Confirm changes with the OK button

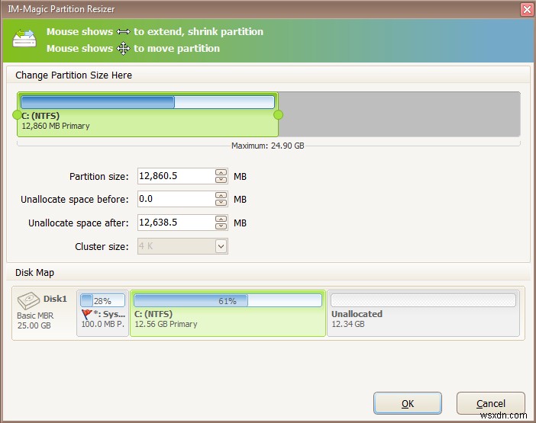click(408, 403)
